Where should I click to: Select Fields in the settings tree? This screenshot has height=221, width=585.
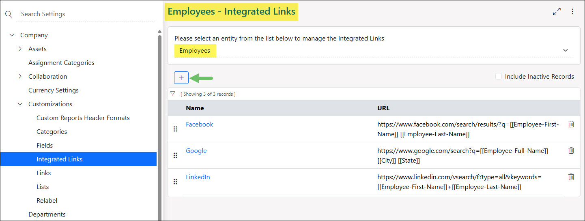[45, 145]
